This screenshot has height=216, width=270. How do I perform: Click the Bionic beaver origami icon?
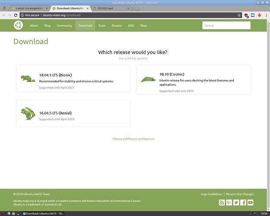(28, 79)
